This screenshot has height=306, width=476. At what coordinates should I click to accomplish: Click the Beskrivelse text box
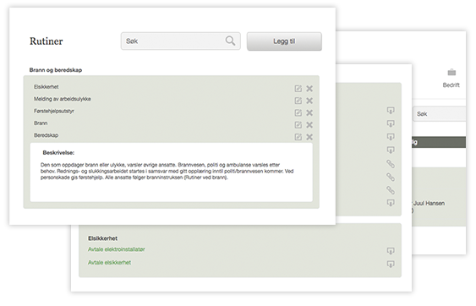[172, 172]
